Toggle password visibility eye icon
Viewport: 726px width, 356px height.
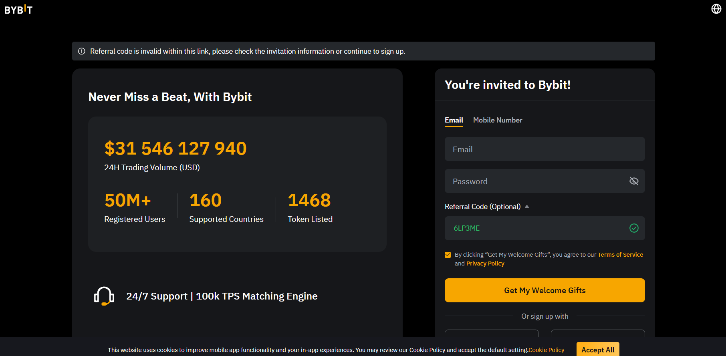pos(634,181)
